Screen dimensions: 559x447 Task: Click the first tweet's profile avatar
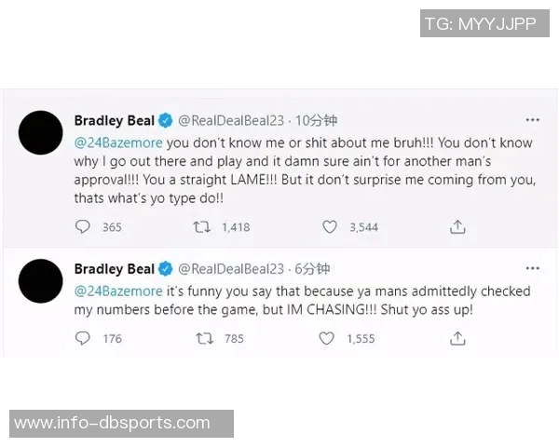42,132
